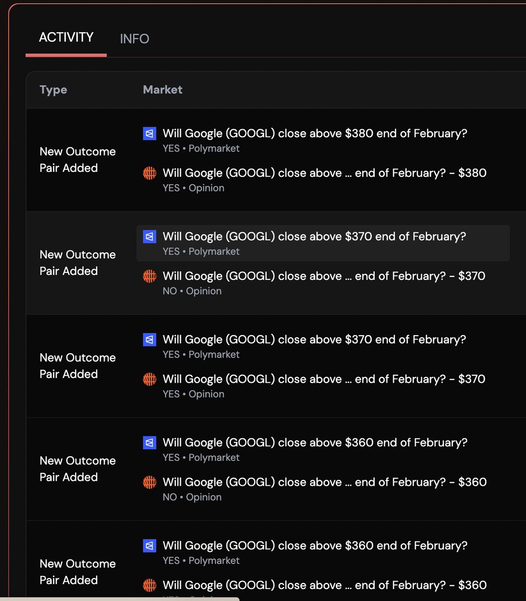Select 'YES • Opinion' under the $370 market
Image resolution: width=526 pixels, height=601 pixels.
pyautogui.click(x=193, y=395)
